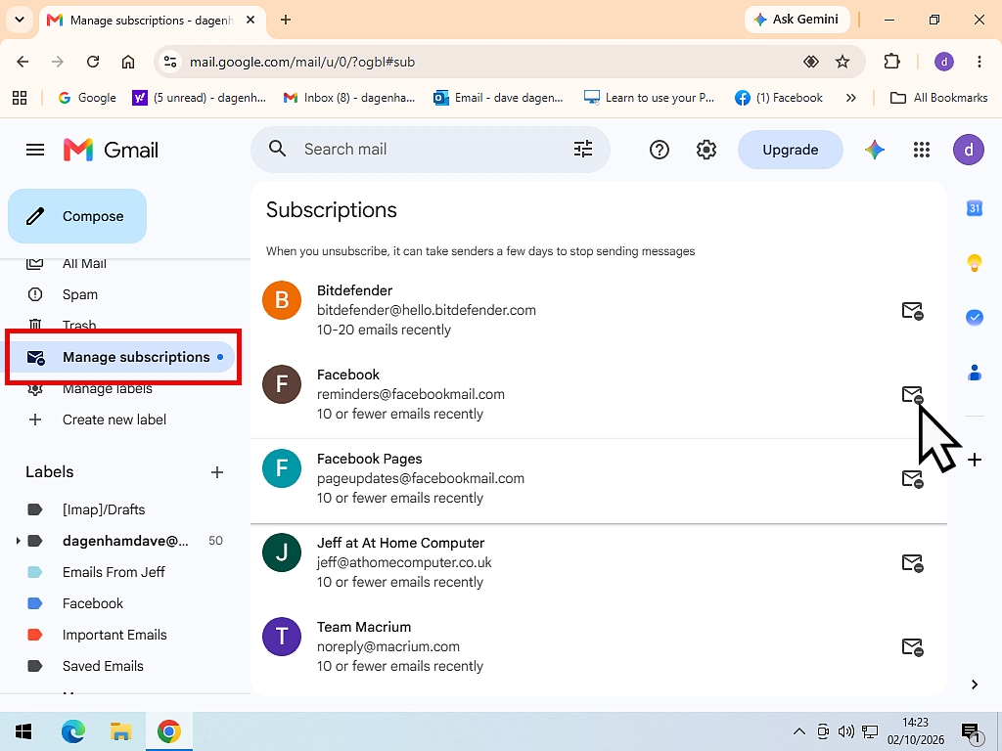Viewport: 1002px width, 751px height.
Task: Click the Search mail field
Action: 431,150
